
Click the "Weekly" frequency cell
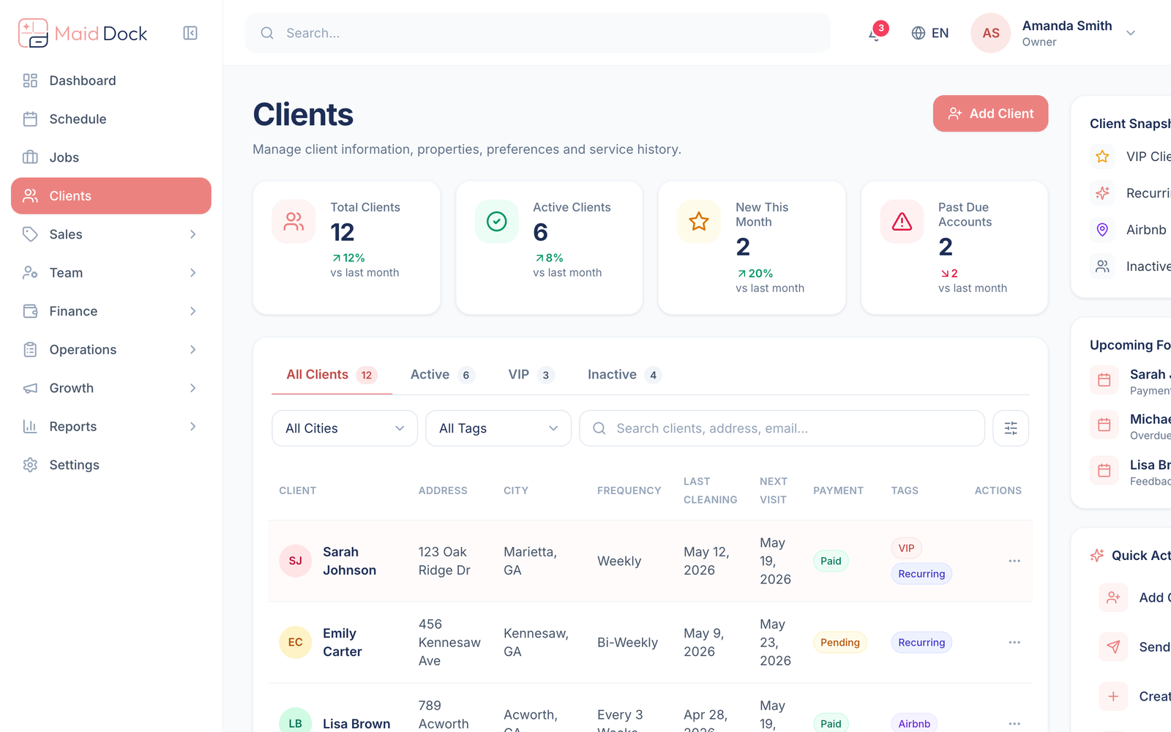[619, 561]
